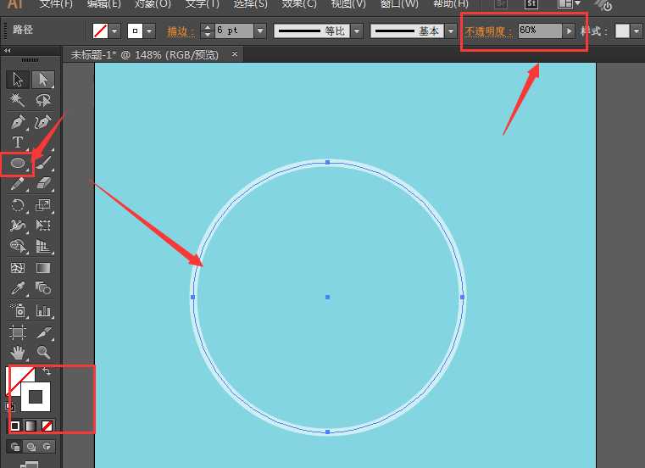Open the 效果(C) menu
645x468 pixels.
(x=299, y=4)
